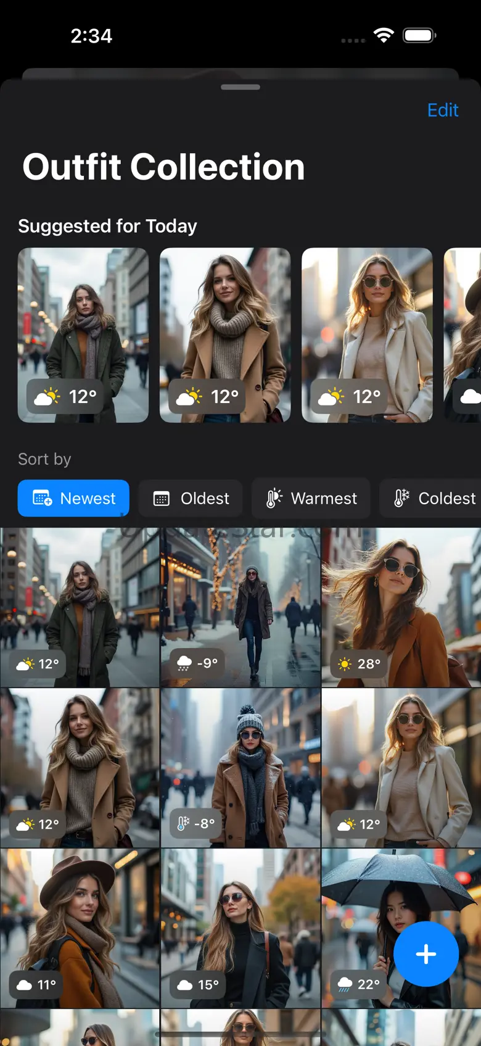Click the sun icon on 28° badge
Image resolution: width=481 pixels, height=1046 pixels.
[x=345, y=664]
